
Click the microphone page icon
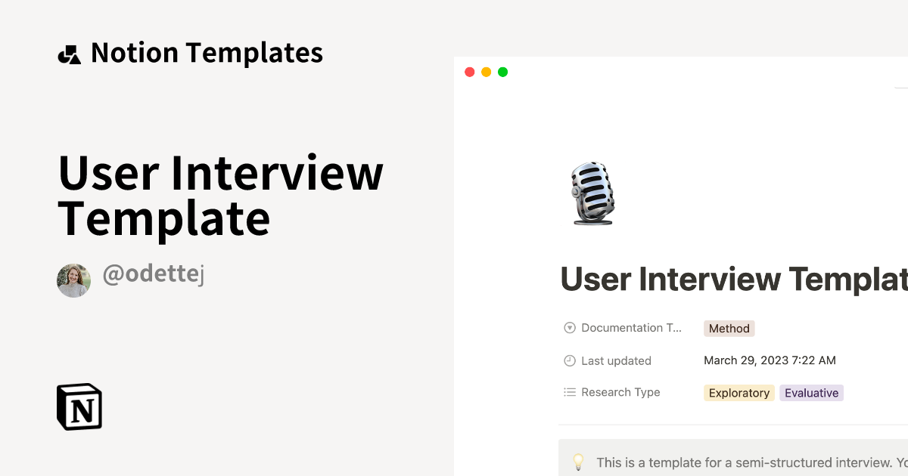point(592,193)
